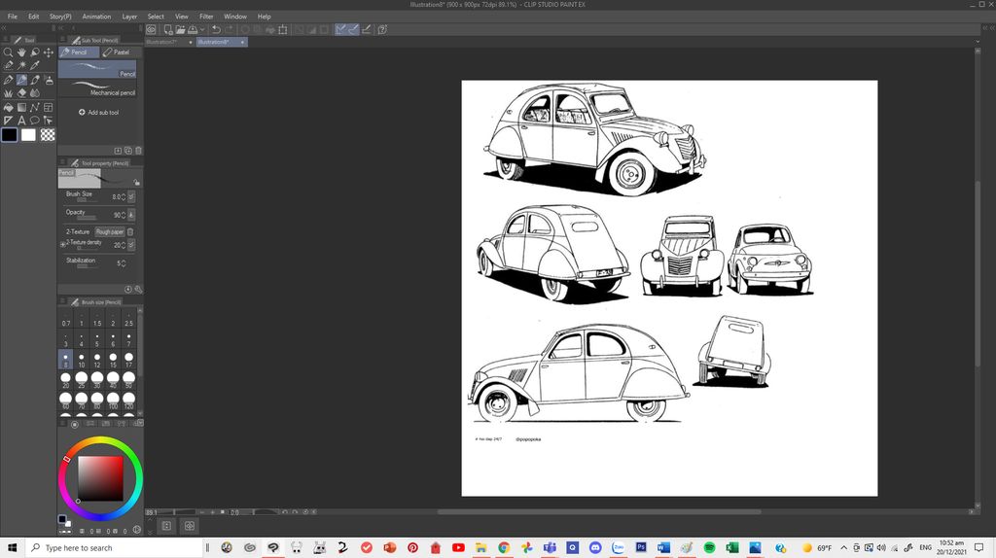The width and height of the screenshot is (996, 558).
Task: Select the Pencil sub tool
Action: tap(97, 69)
